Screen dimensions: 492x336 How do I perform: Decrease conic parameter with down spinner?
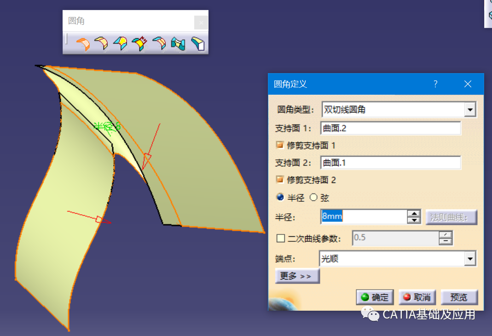click(x=446, y=242)
